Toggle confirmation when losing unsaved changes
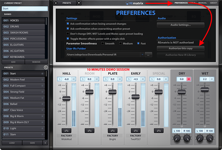This screenshot has height=150, width=222. [x=68, y=24]
